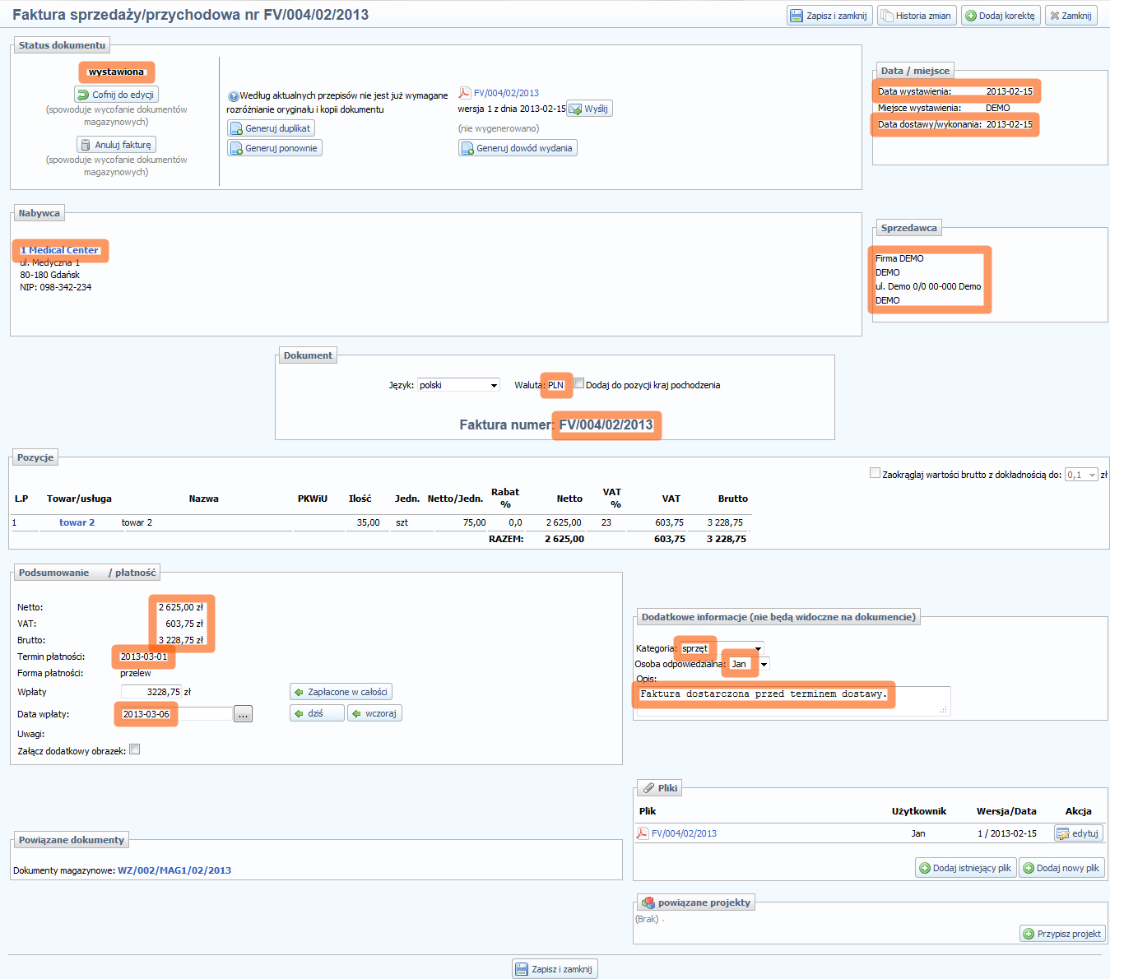Open the Język dropdown showing polski
The height and width of the screenshot is (979, 1124).
click(x=458, y=385)
